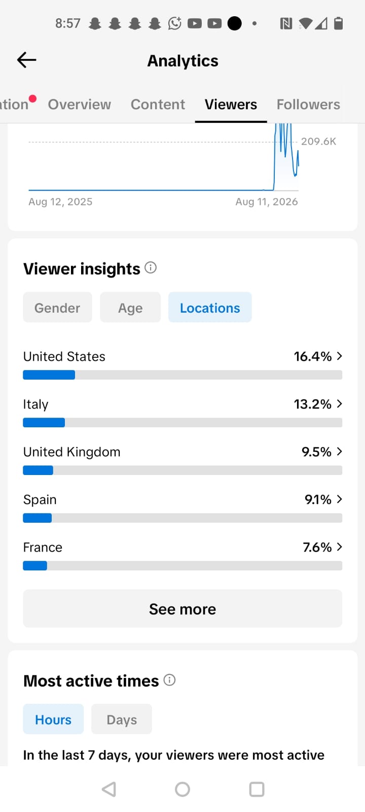
Task: Tap Android back navigation triangle
Action: click(x=109, y=789)
